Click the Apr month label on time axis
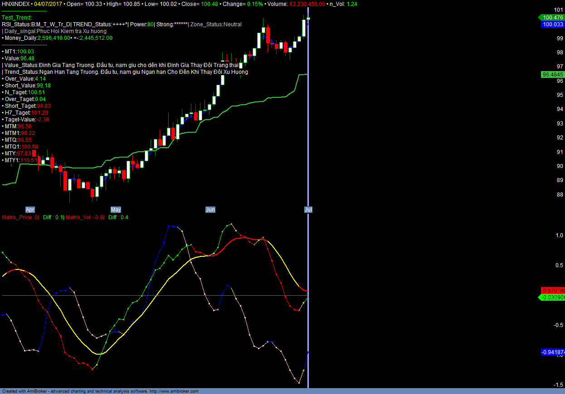 coord(30,210)
